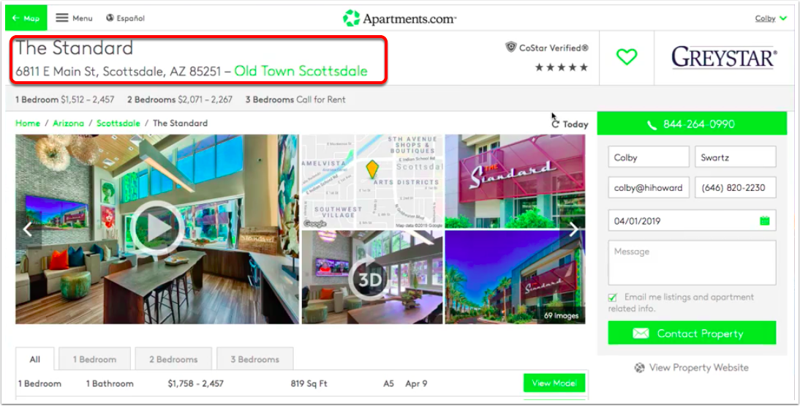Click 3 Bedrooms Call for Rent

pyautogui.click(x=295, y=99)
